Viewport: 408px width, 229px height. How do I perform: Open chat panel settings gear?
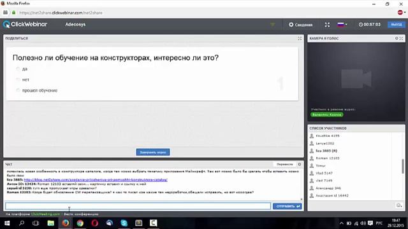(300, 164)
